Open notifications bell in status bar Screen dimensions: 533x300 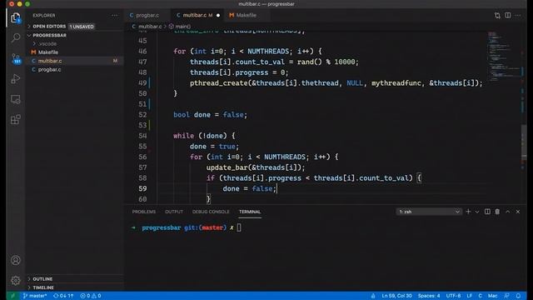click(x=518, y=296)
